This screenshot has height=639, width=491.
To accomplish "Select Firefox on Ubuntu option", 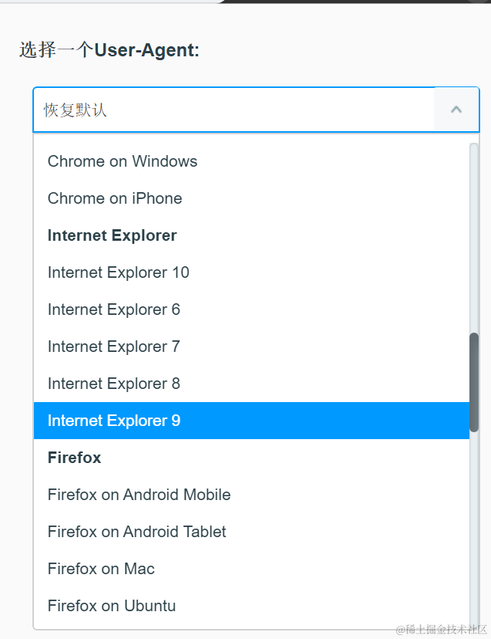I will (x=111, y=606).
